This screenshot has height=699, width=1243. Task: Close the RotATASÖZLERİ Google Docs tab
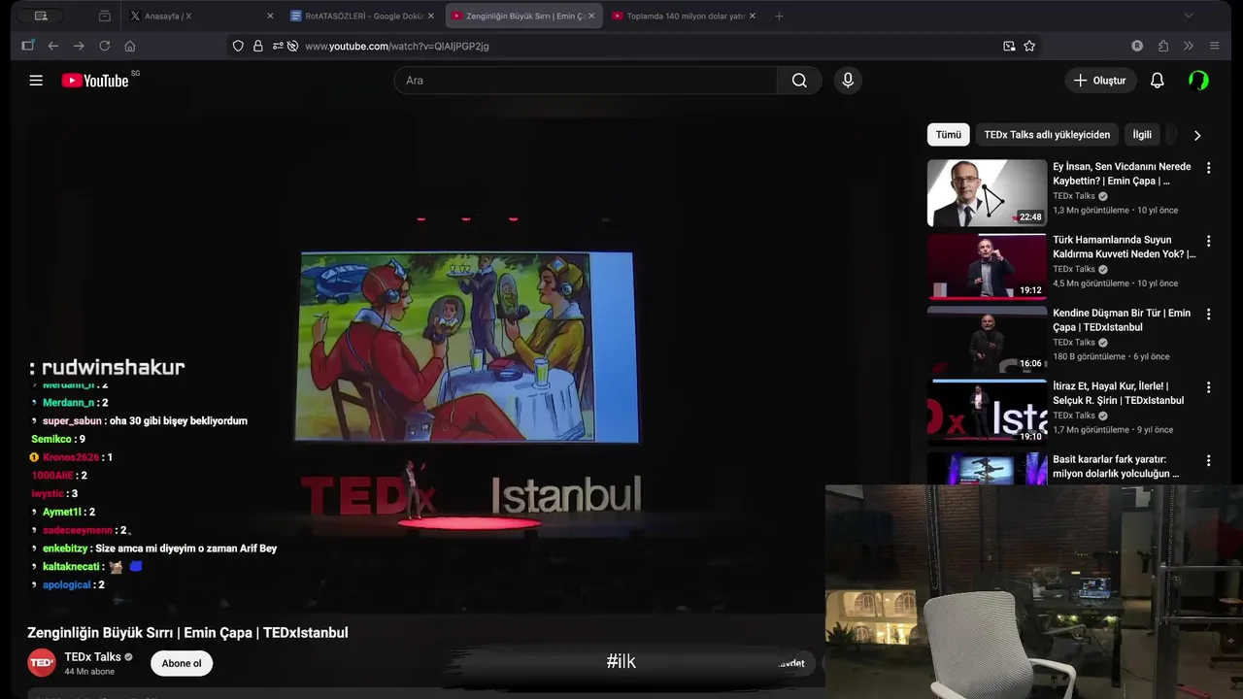pos(430,16)
